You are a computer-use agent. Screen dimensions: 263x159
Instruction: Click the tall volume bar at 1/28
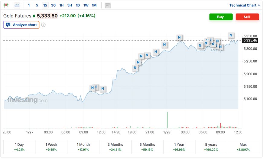(167, 120)
